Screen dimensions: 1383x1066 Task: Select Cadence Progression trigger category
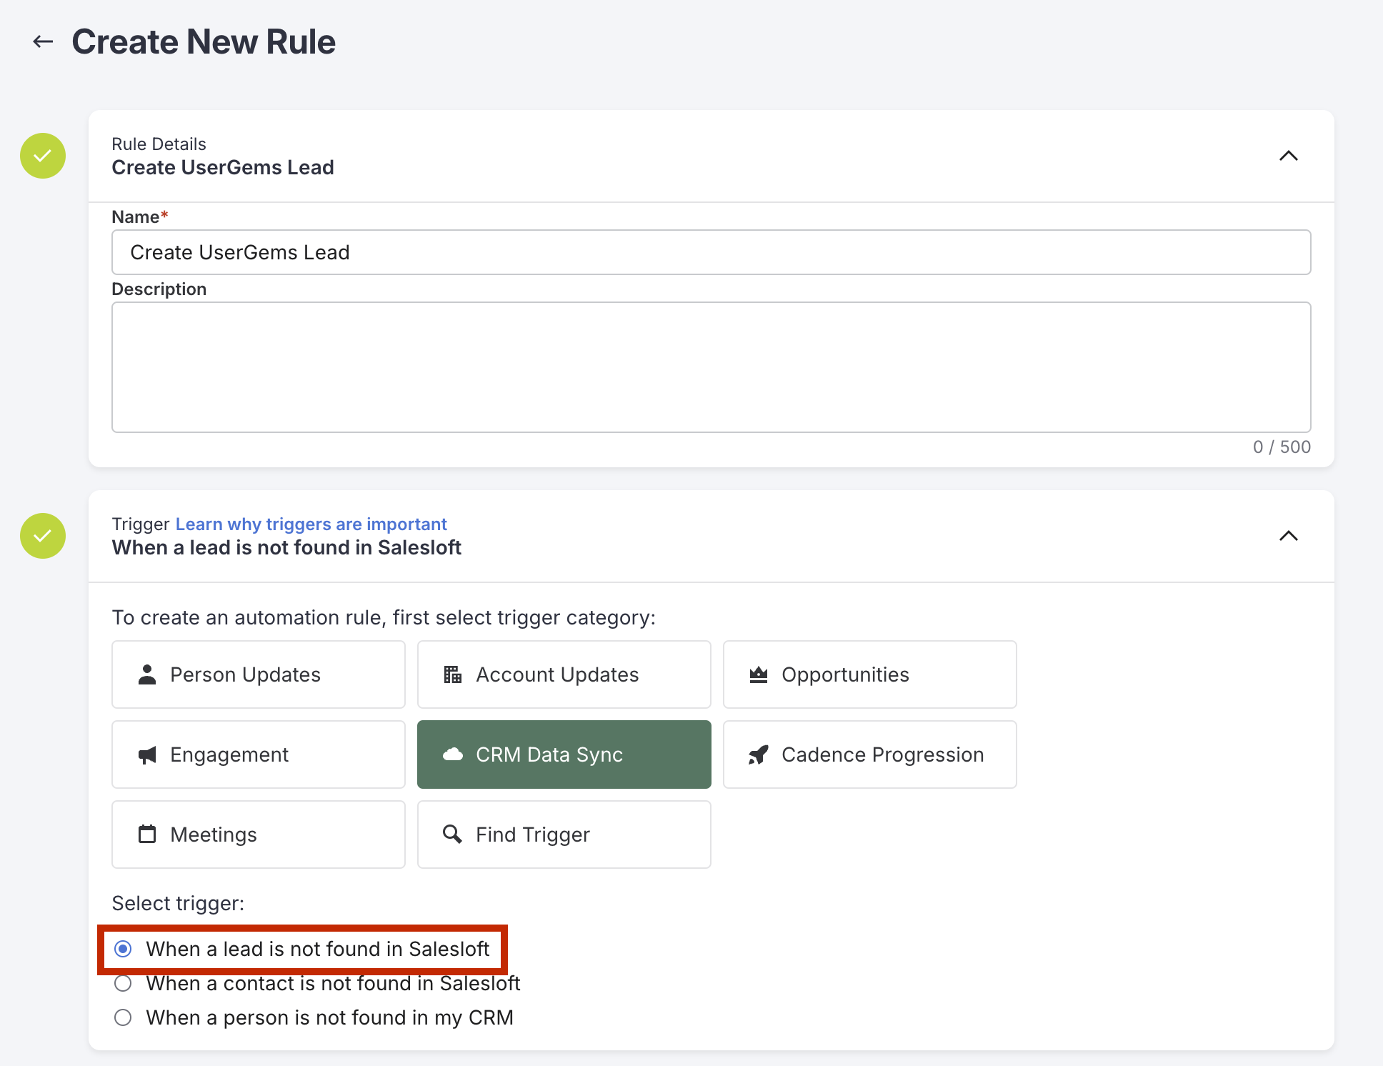870,754
